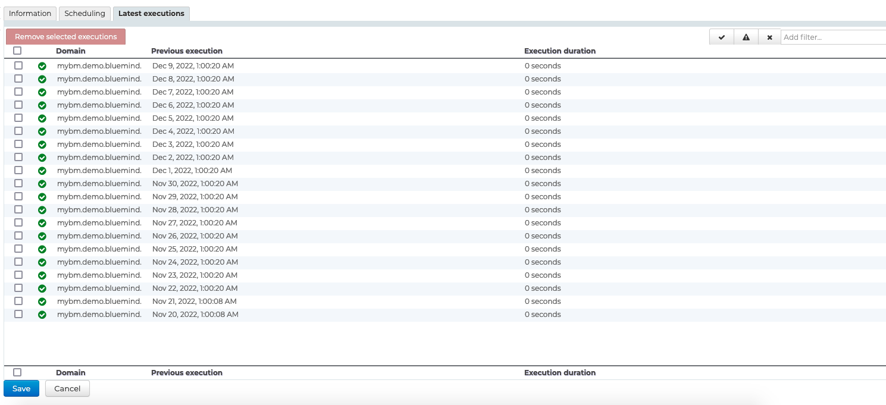This screenshot has width=886, height=405.
Task: Click the X failure filter icon
Action: click(769, 37)
